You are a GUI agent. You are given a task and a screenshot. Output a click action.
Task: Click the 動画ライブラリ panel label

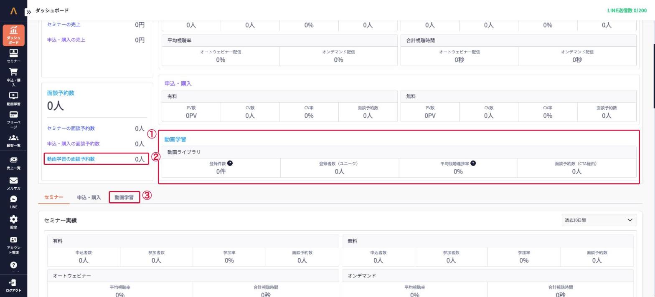pyautogui.click(x=184, y=152)
